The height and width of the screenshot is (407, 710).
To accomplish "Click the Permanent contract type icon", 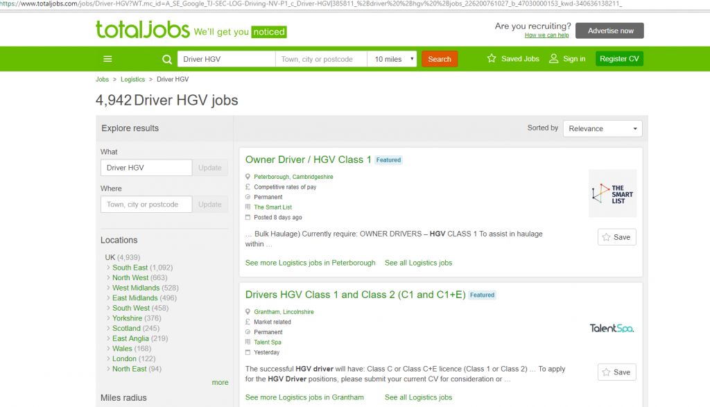I will (248, 197).
